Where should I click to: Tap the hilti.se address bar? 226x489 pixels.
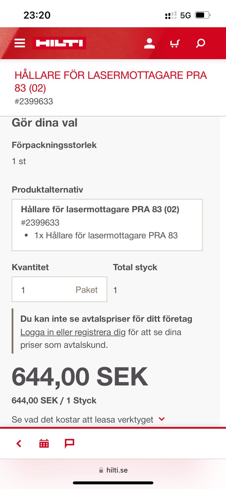coord(113,470)
